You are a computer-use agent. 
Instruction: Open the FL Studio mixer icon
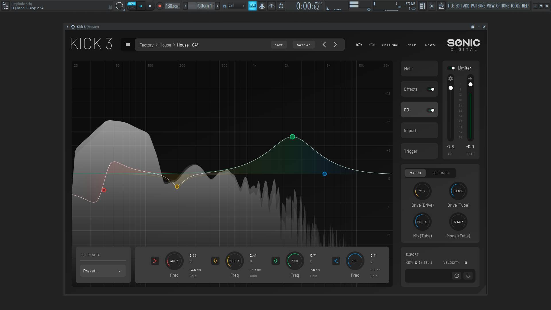click(x=432, y=6)
